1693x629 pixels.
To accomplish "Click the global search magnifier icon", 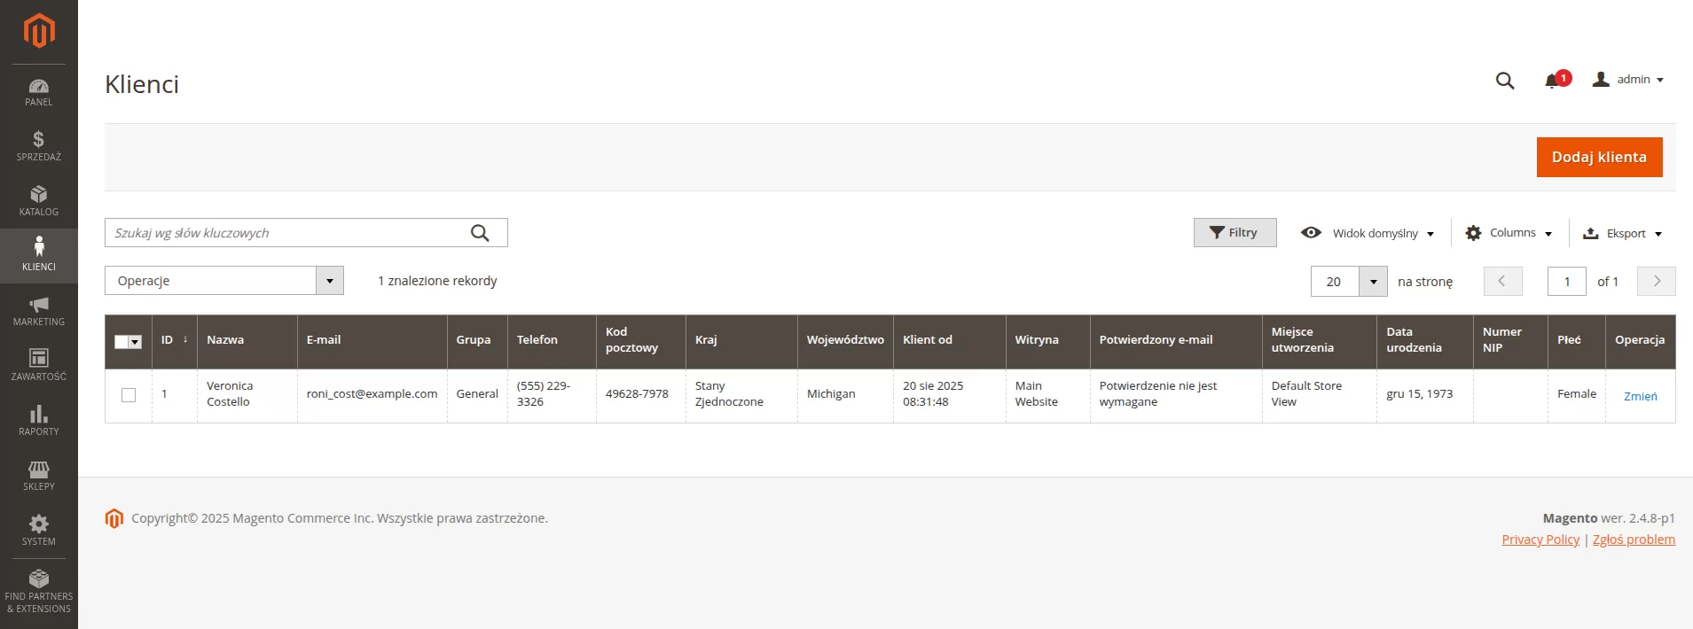I will (1504, 81).
